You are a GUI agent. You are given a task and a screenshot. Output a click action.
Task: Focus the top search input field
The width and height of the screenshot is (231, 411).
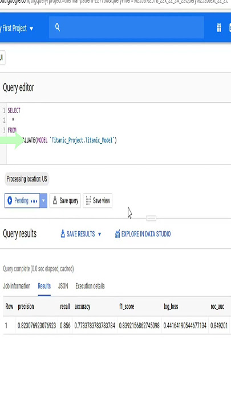pyautogui.click(x=126, y=27)
